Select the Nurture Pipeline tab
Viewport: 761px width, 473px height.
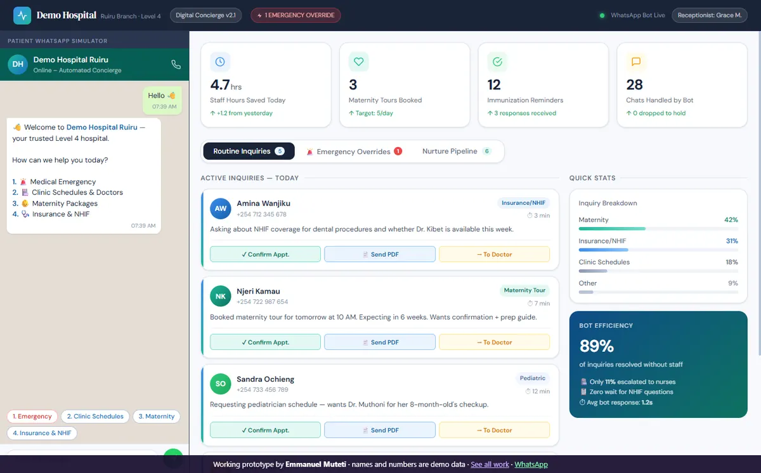click(457, 152)
